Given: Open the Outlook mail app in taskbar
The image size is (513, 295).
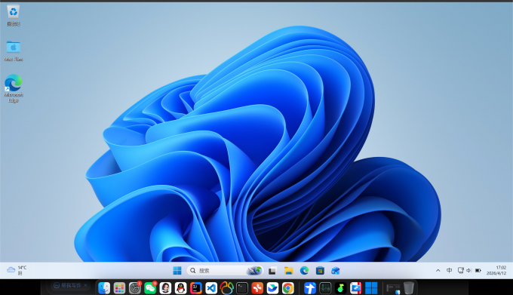Looking at the screenshot, I should (x=336, y=270).
